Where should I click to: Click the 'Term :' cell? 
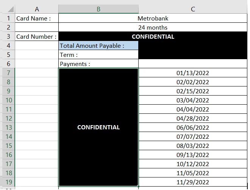98,55
